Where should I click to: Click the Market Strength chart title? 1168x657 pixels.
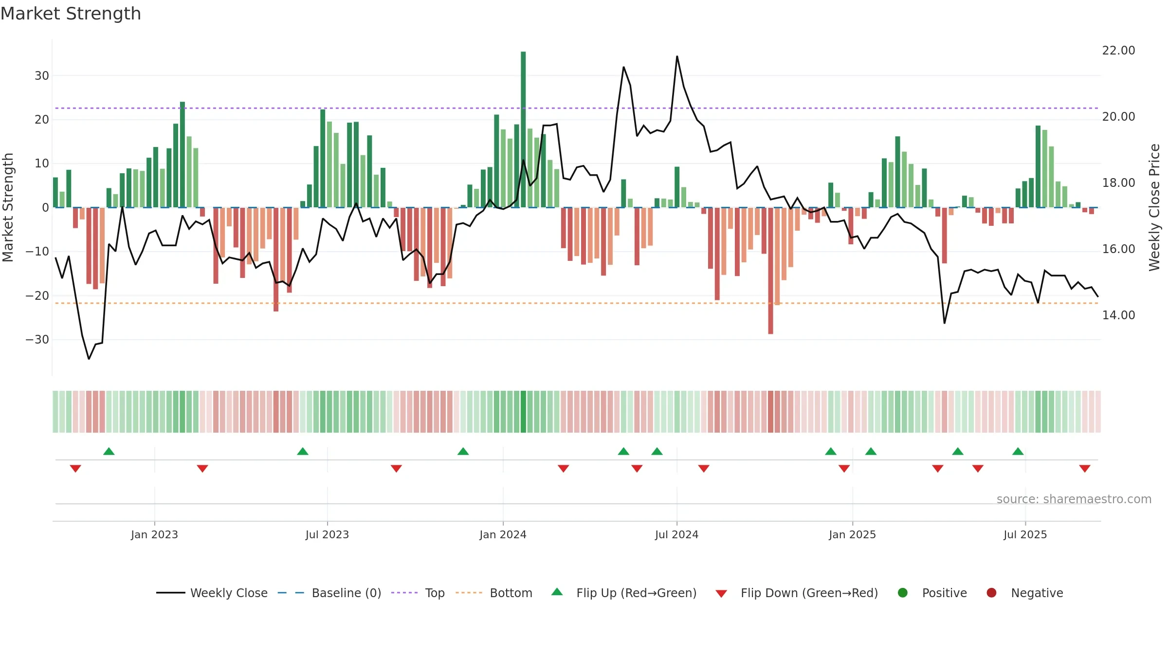point(71,14)
